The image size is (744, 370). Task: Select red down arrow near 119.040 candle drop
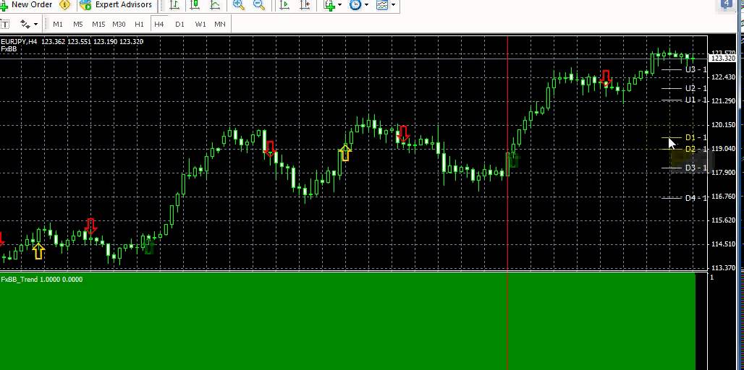pos(270,149)
